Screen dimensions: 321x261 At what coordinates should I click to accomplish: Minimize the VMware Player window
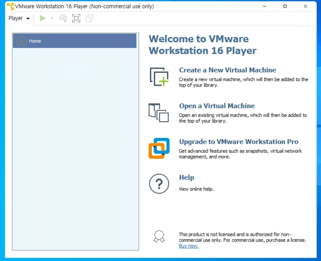[x=265, y=6]
